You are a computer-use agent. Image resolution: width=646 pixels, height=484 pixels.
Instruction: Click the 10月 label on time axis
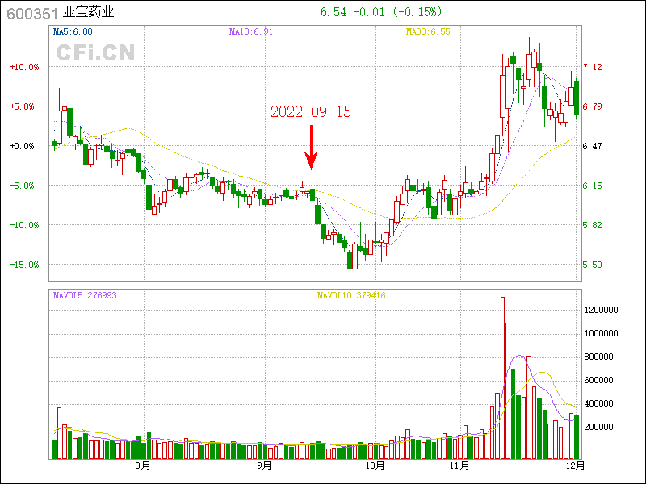374,465
